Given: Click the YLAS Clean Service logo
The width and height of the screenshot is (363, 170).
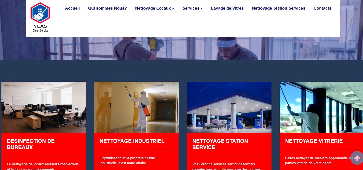Looking at the screenshot, I should pyautogui.click(x=40, y=17).
